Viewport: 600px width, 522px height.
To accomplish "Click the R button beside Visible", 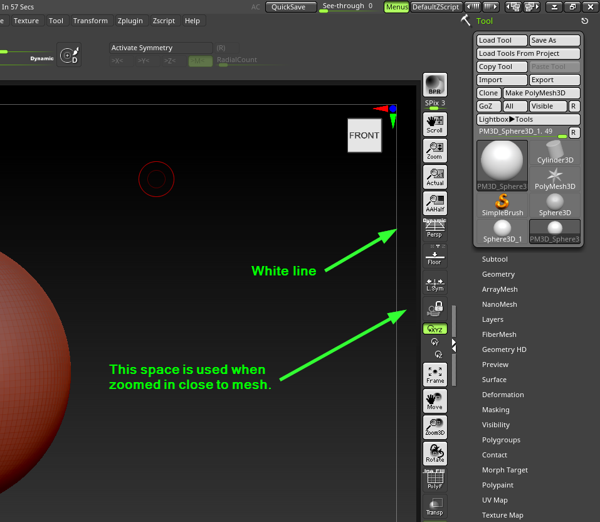I will (x=574, y=106).
